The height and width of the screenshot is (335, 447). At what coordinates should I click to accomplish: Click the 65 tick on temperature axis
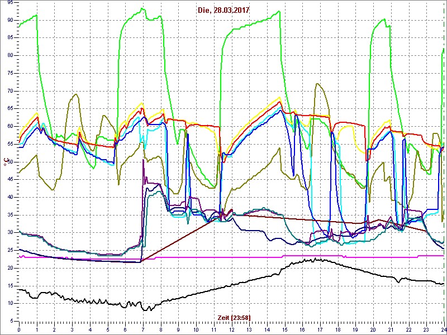pos(9,109)
